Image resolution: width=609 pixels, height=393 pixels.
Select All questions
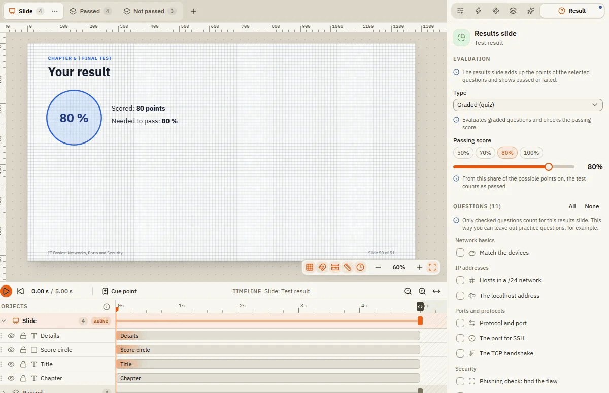point(572,206)
